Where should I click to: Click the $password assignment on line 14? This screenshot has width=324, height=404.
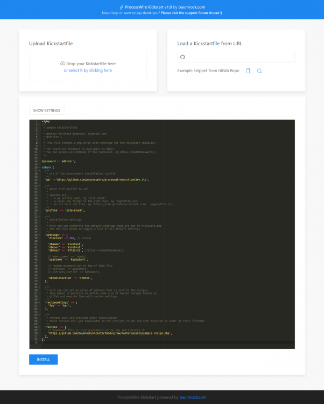click(59, 161)
